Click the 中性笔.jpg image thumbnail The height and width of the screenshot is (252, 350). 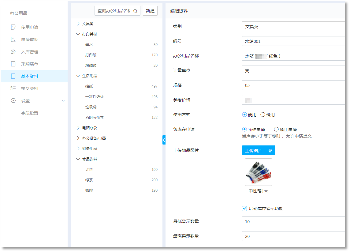pyautogui.click(x=259, y=172)
